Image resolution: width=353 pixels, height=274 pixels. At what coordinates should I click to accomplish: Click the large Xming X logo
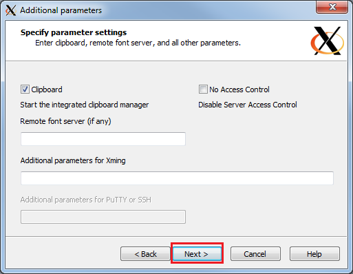(x=328, y=41)
